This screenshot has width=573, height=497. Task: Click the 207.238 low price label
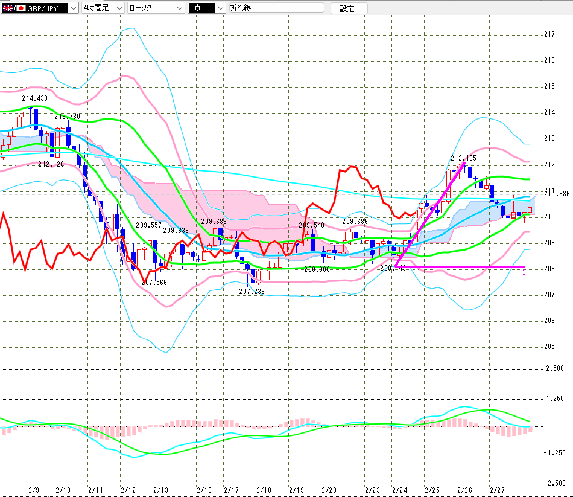(x=252, y=291)
